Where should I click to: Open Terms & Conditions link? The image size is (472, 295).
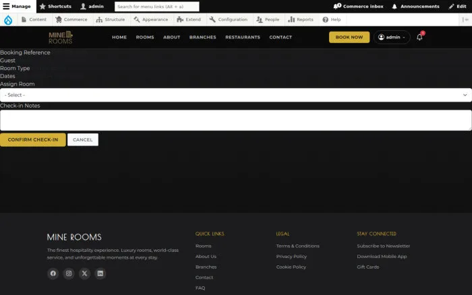[x=298, y=246]
